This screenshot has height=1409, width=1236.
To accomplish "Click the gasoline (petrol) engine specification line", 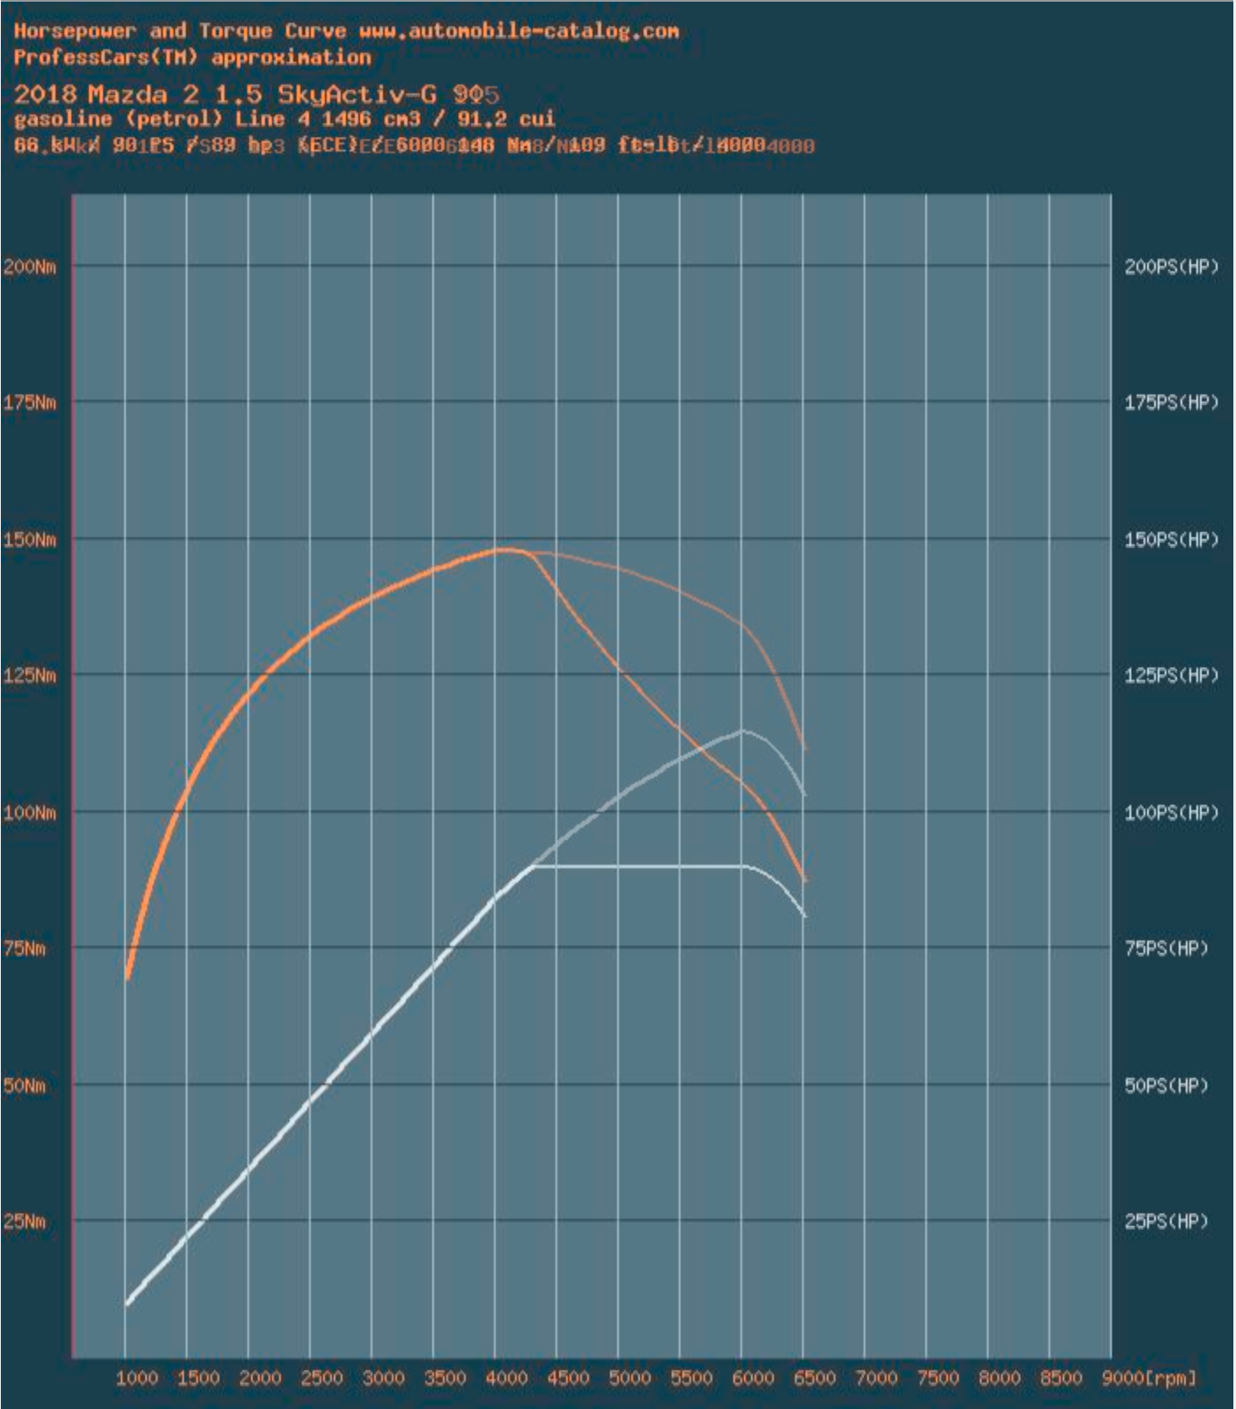I will click(283, 119).
